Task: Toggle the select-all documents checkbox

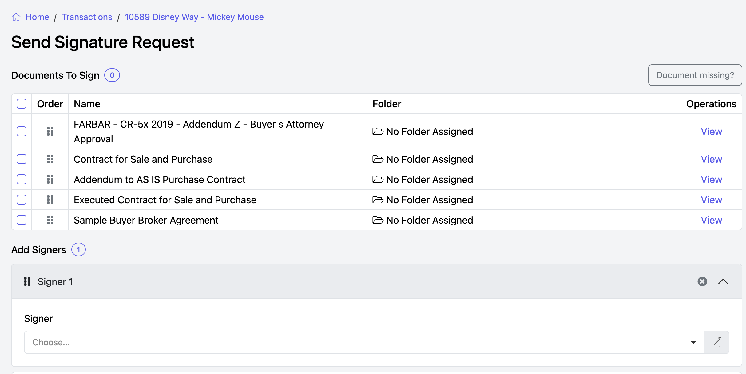Action: (x=22, y=104)
